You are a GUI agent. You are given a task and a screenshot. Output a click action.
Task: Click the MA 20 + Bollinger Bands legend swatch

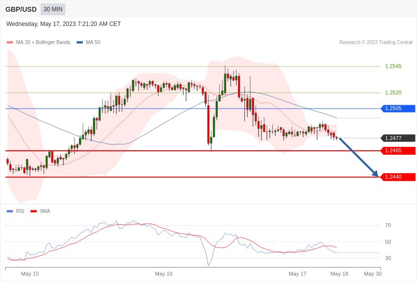(10, 43)
